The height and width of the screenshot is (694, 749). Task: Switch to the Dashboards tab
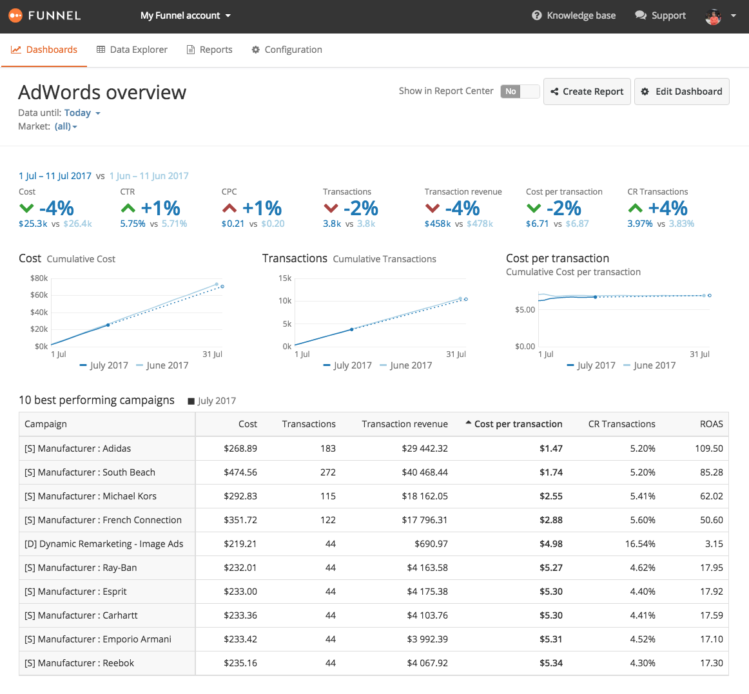pos(44,50)
